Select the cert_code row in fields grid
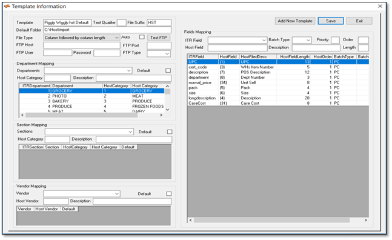The height and width of the screenshot is (240, 392). pyautogui.click(x=278, y=67)
